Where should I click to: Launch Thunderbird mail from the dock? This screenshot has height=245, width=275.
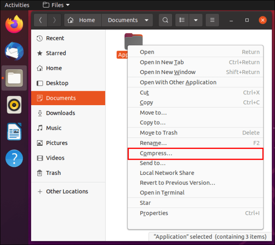click(x=14, y=51)
